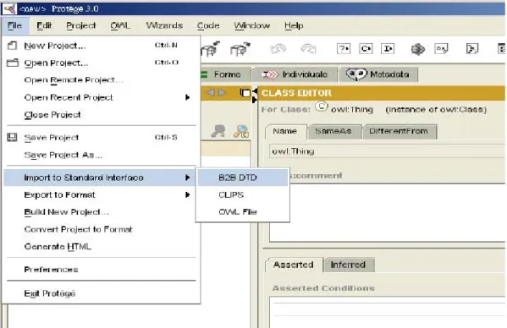Expand Import to Standard Interface submenu
Image resolution: width=507 pixels, height=328 pixels.
click(100, 178)
